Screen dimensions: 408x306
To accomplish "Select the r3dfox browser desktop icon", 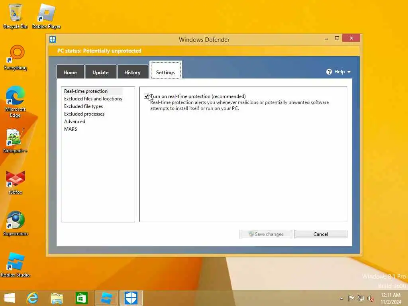I will tap(16, 182).
